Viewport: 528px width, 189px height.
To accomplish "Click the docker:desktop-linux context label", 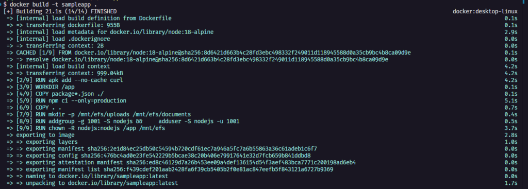I will point(485,11).
